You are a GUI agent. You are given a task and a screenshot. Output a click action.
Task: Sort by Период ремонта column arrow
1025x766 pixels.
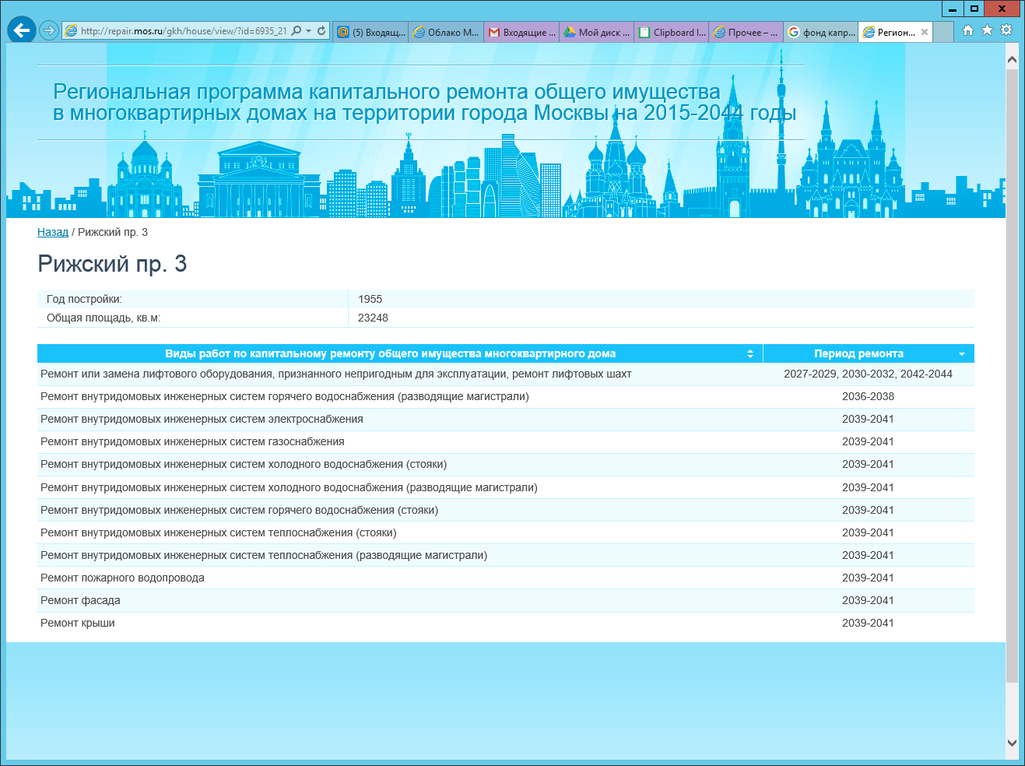(962, 354)
